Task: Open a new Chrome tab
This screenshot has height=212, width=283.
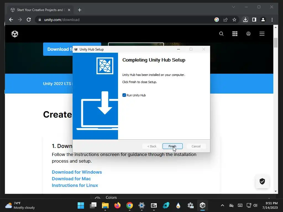Action: (79, 10)
